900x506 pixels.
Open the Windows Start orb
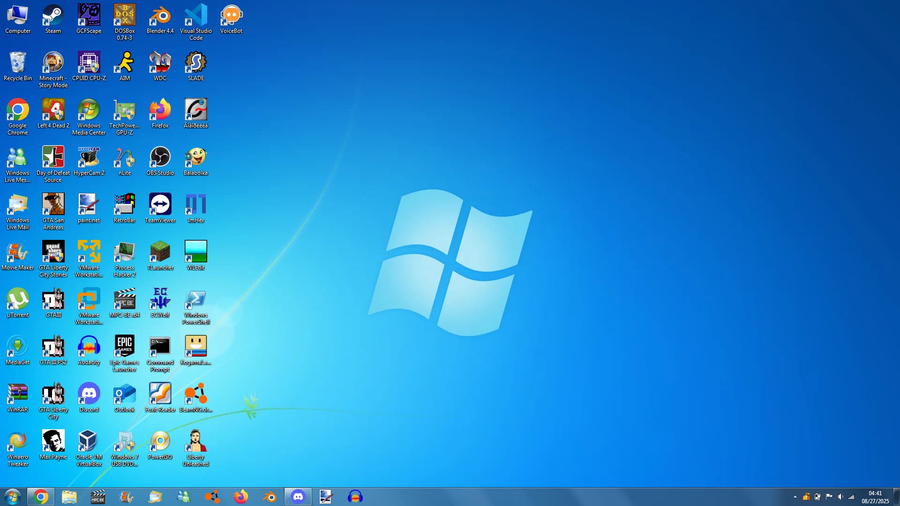(x=13, y=497)
